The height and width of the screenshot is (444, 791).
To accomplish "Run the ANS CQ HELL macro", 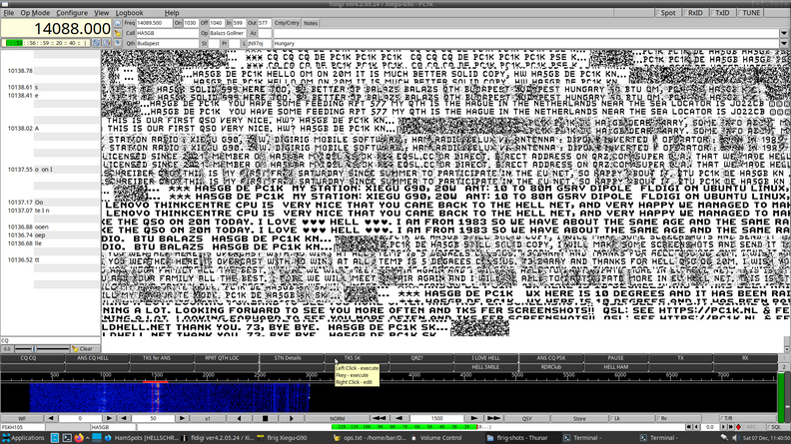I will coord(93,357).
